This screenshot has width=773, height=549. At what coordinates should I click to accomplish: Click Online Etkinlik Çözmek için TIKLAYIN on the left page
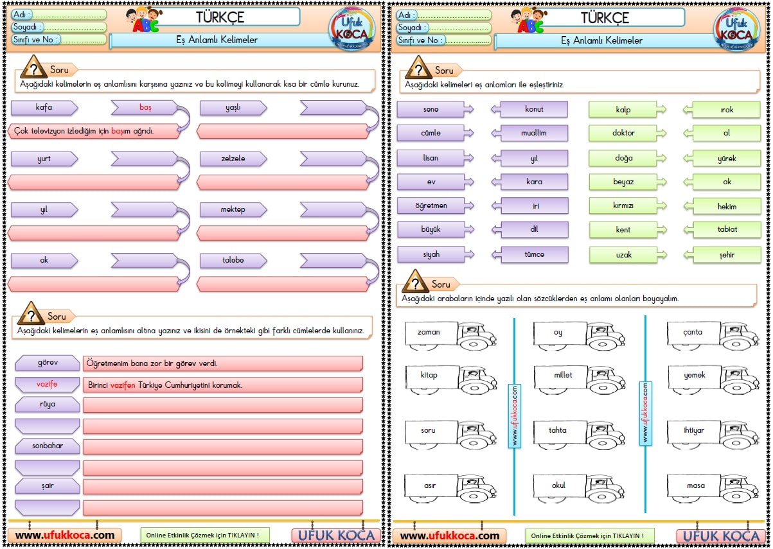point(205,535)
